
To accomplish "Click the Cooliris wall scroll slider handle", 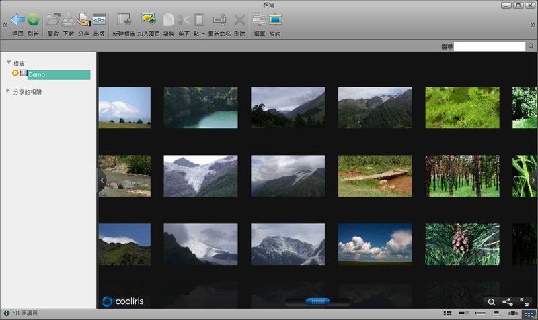I will (x=317, y=302).
